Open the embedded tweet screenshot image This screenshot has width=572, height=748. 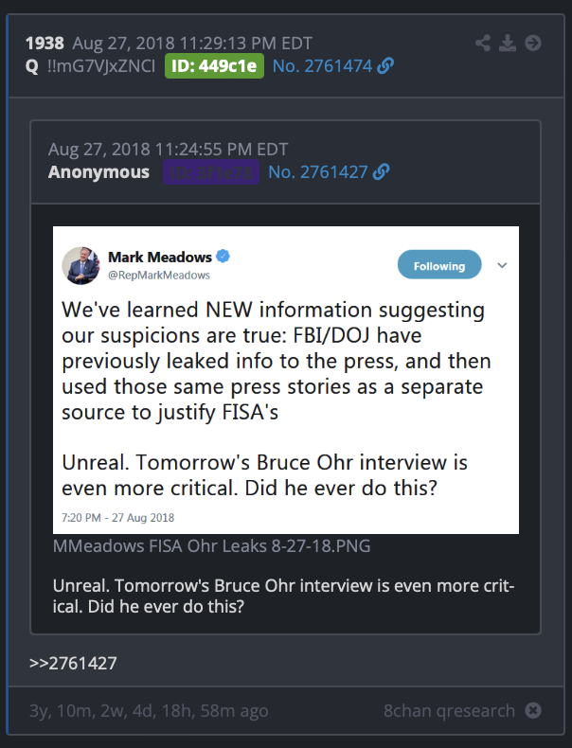(x=286, y=381)
